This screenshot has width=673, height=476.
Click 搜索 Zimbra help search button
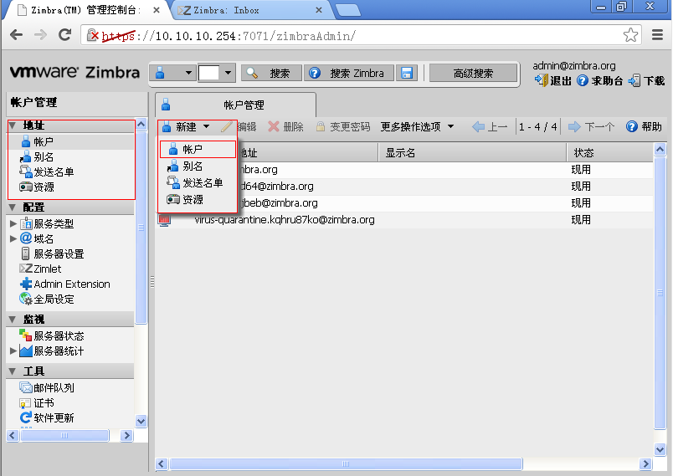tap(349, 74)
